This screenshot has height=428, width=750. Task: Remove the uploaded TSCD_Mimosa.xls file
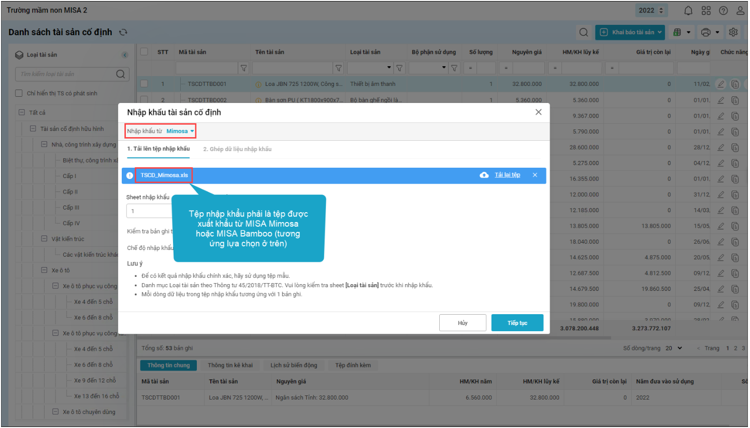pos(535,175)
